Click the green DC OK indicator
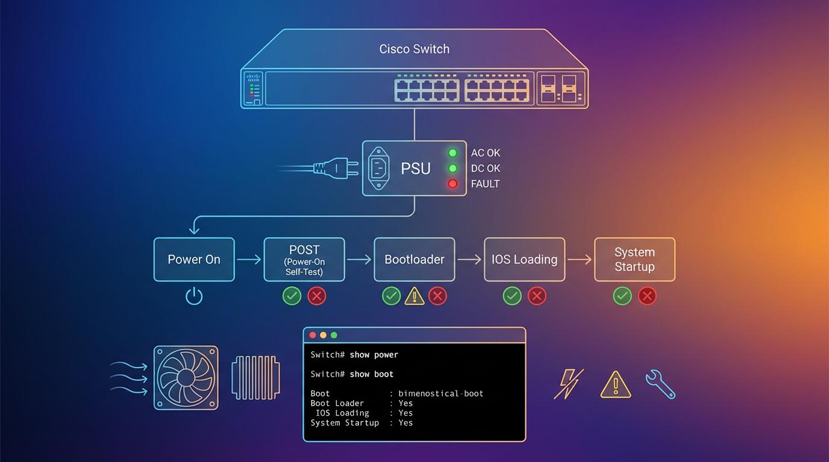Viewport: 829px width, 462px height. pos(453,168)
